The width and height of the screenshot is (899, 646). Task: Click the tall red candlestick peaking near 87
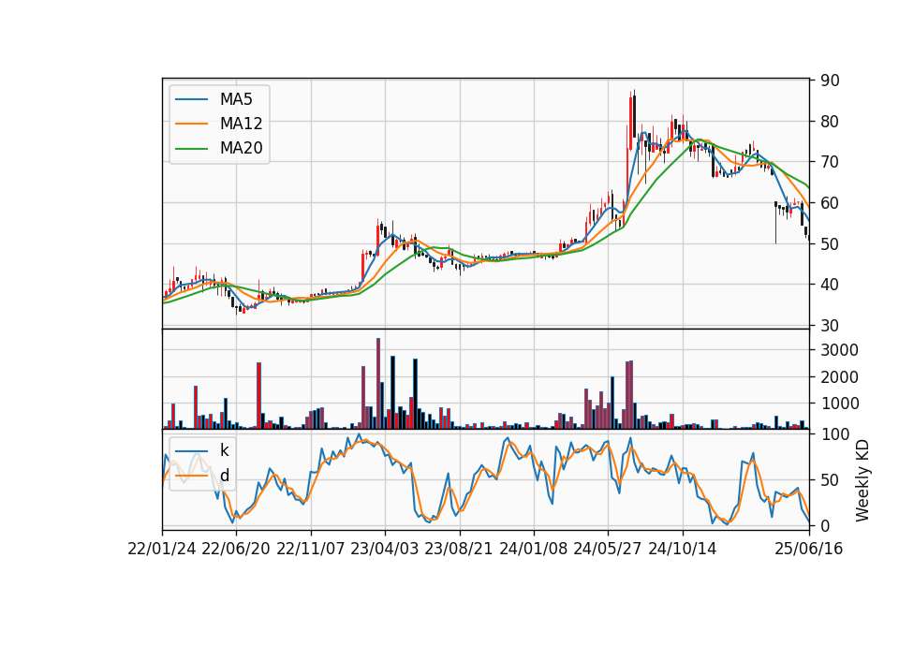coord(630,123)
